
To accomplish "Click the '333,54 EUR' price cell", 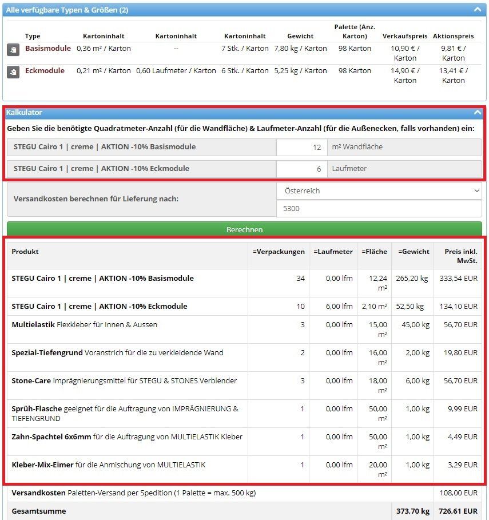I will point(459,278).
